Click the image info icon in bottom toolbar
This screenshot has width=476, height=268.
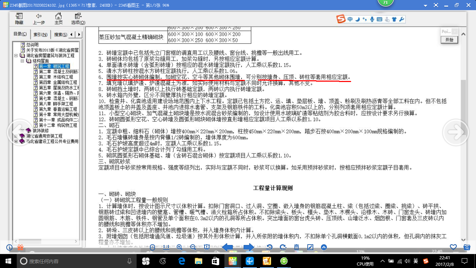[x=9, y=247]
